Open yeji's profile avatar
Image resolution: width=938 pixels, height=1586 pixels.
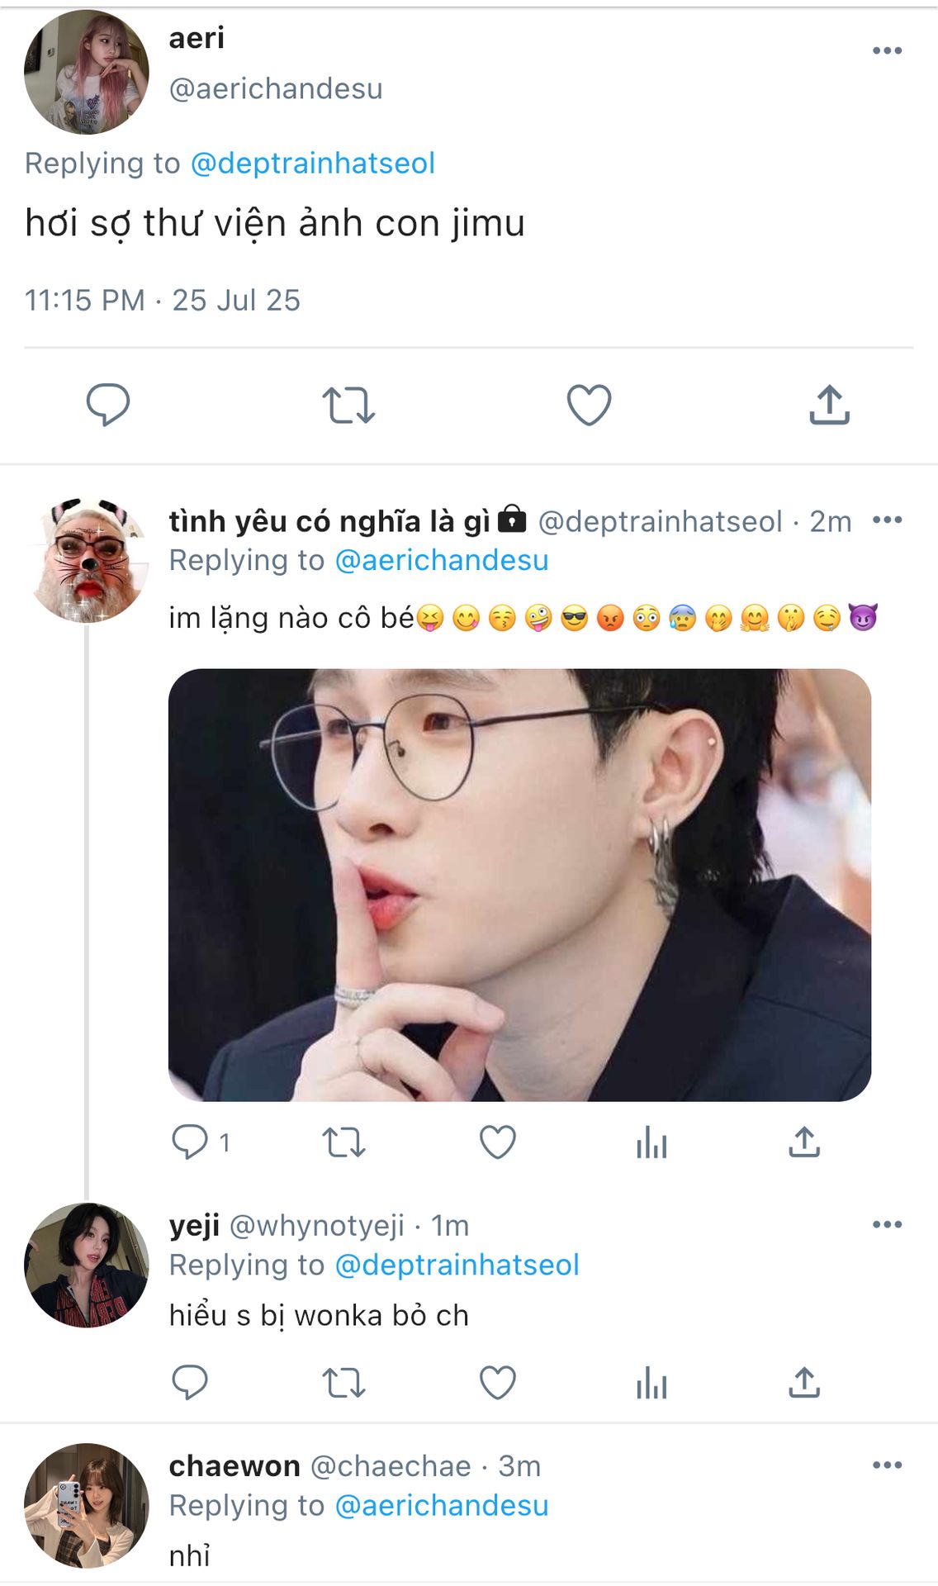[87, 1265]
